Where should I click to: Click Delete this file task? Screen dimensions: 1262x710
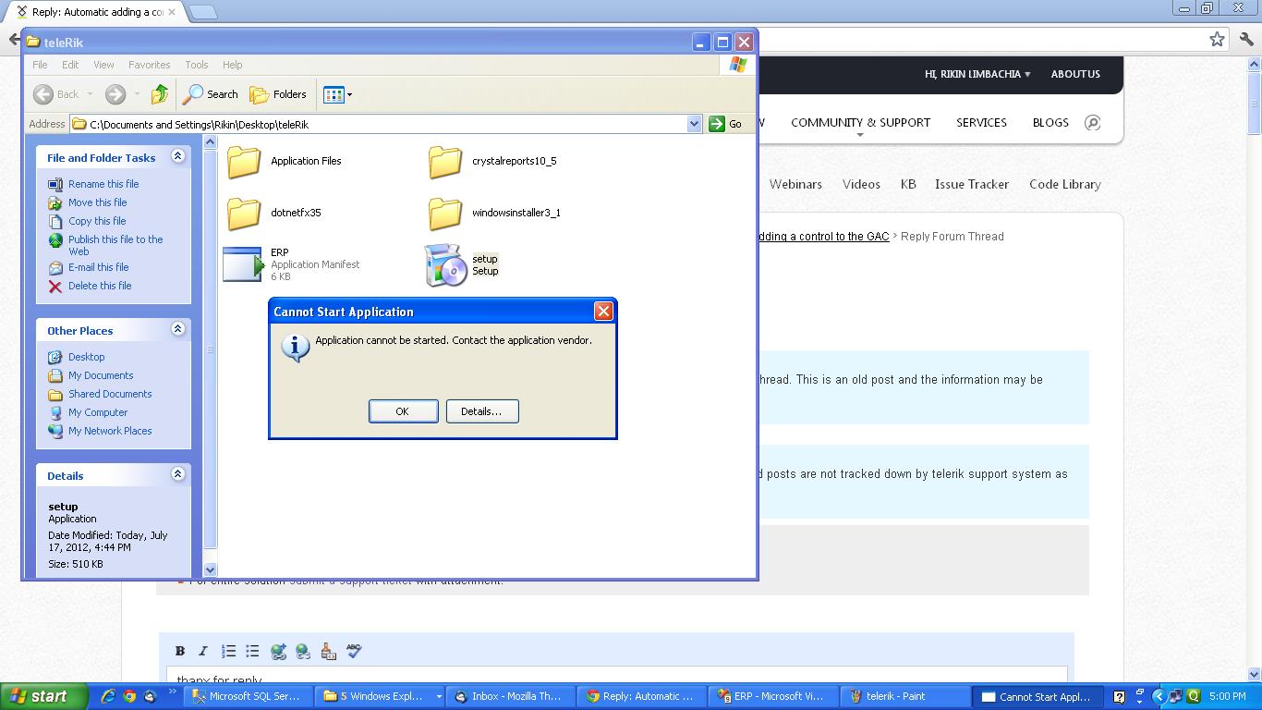[100, 286]
